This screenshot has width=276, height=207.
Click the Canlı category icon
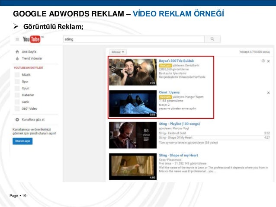pyautogui.click(x=17, y=102)
